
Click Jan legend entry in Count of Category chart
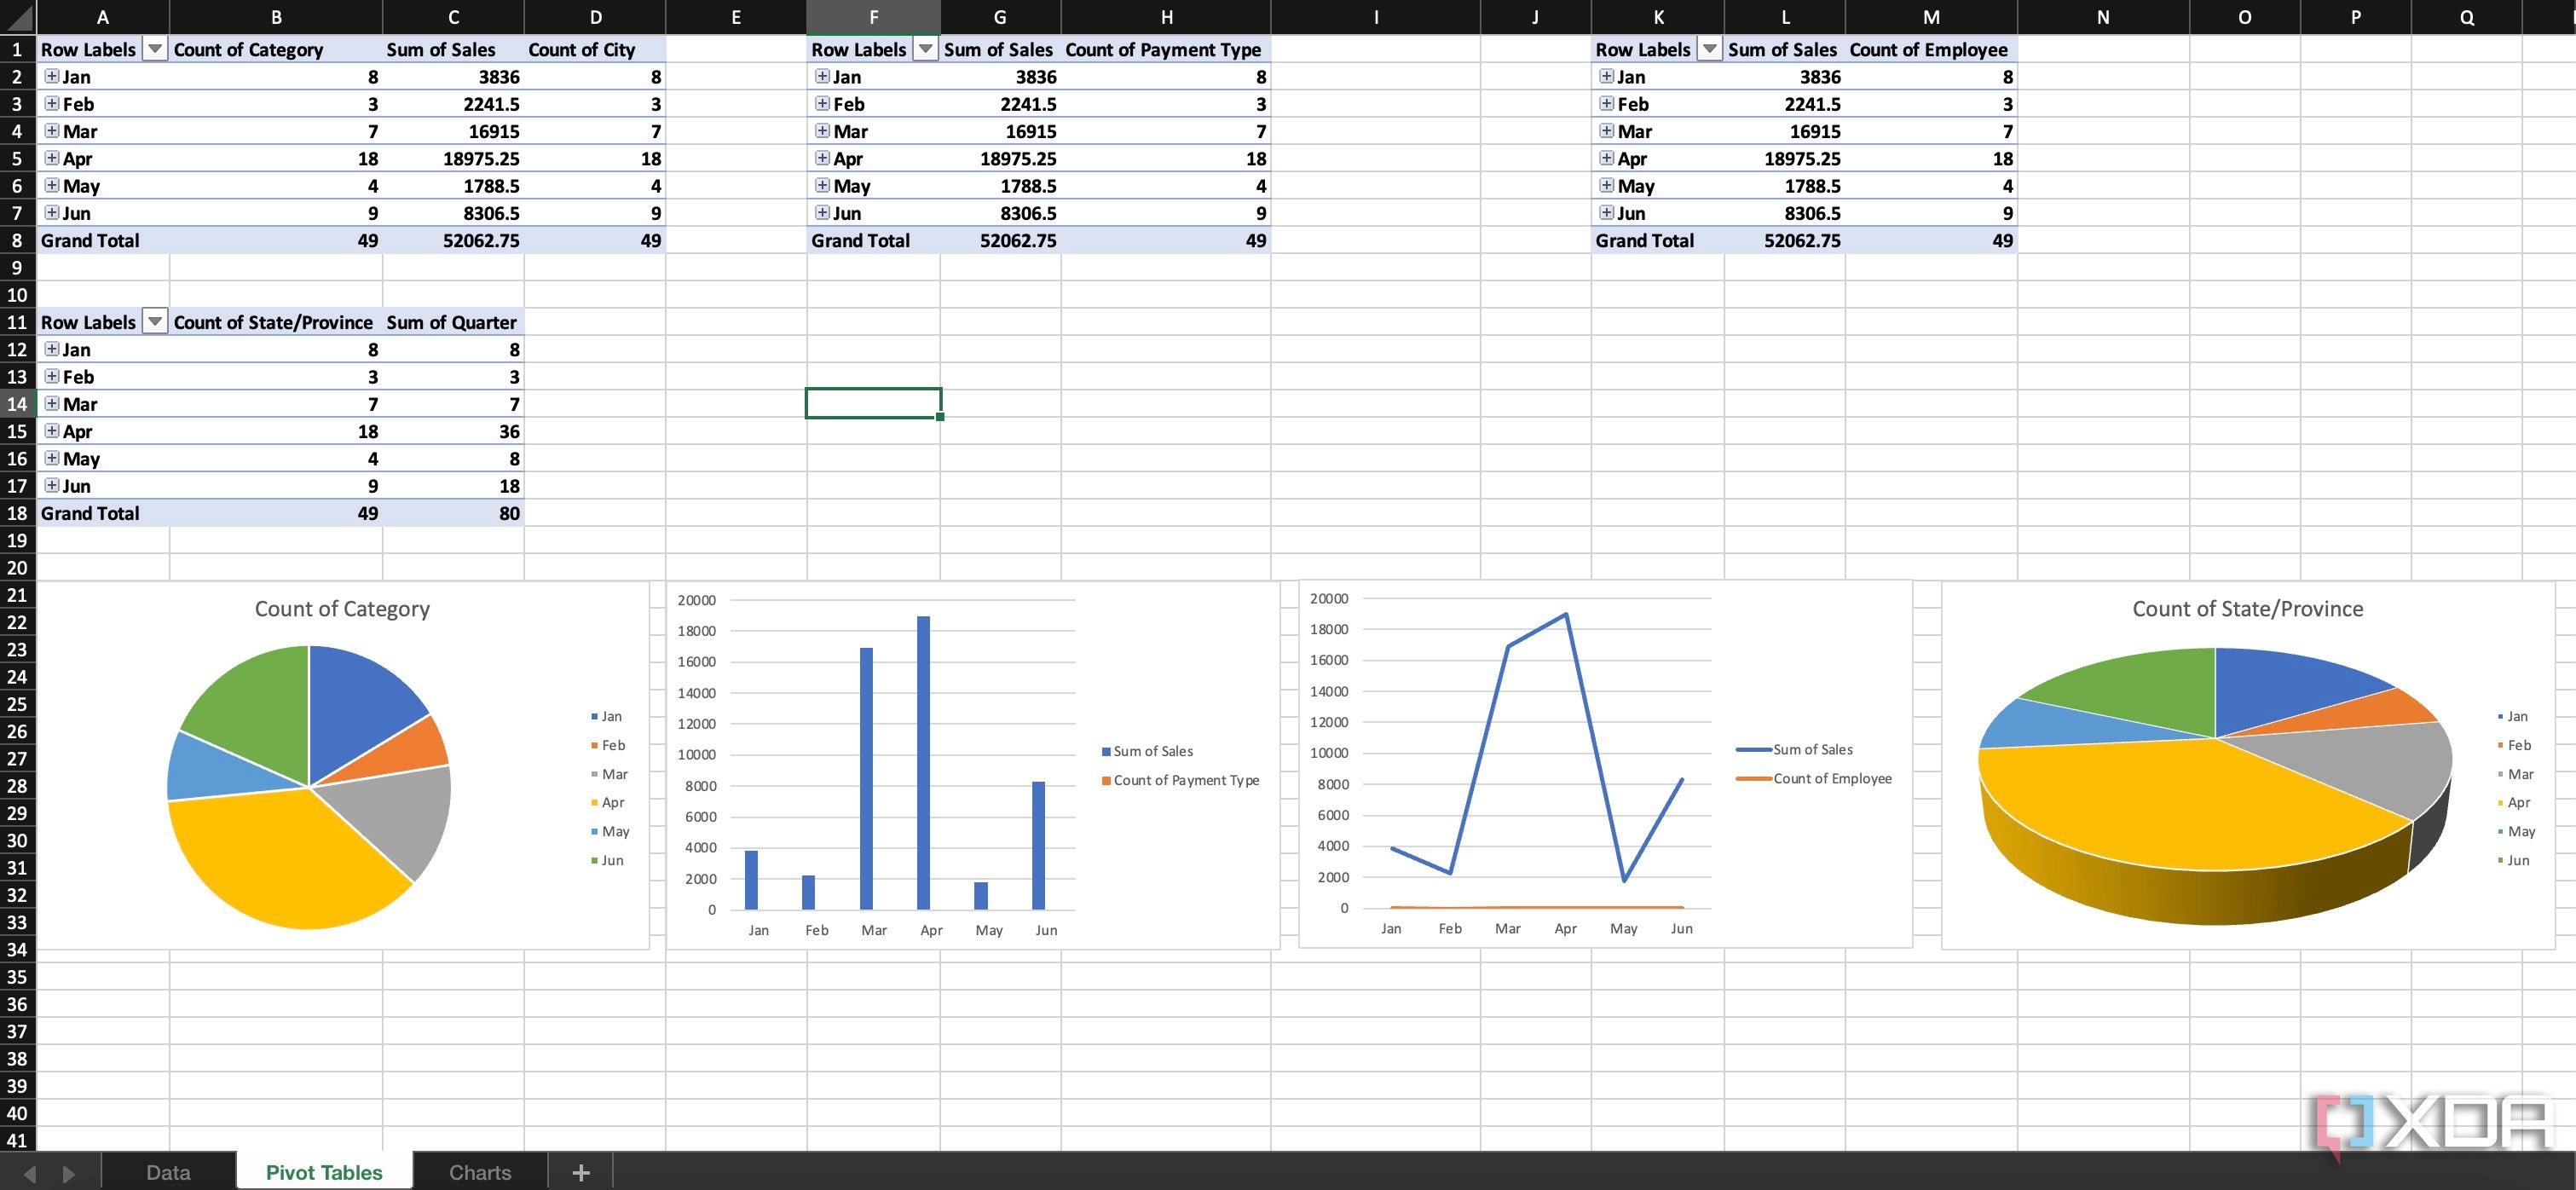point(607,716)
